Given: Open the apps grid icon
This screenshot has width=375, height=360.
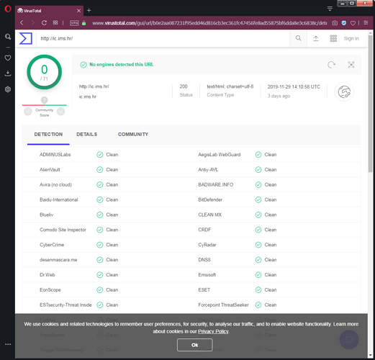Looking at the screenshot, I should pyautogui.click(x=333, y=38).
